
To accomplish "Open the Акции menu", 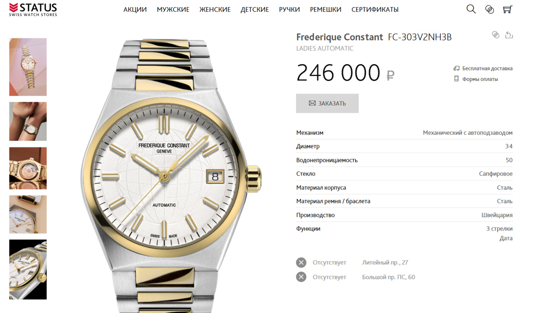I will (135, 10).
